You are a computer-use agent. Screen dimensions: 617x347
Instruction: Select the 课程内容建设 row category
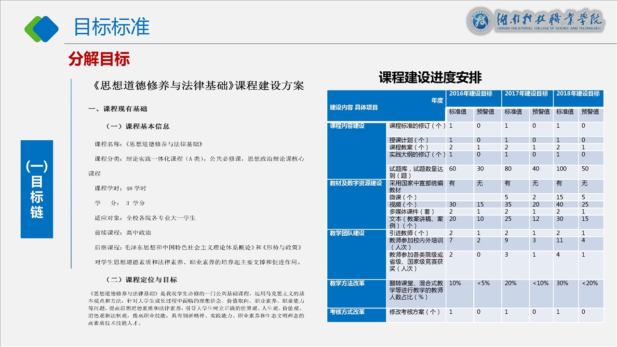pos(348,126)
